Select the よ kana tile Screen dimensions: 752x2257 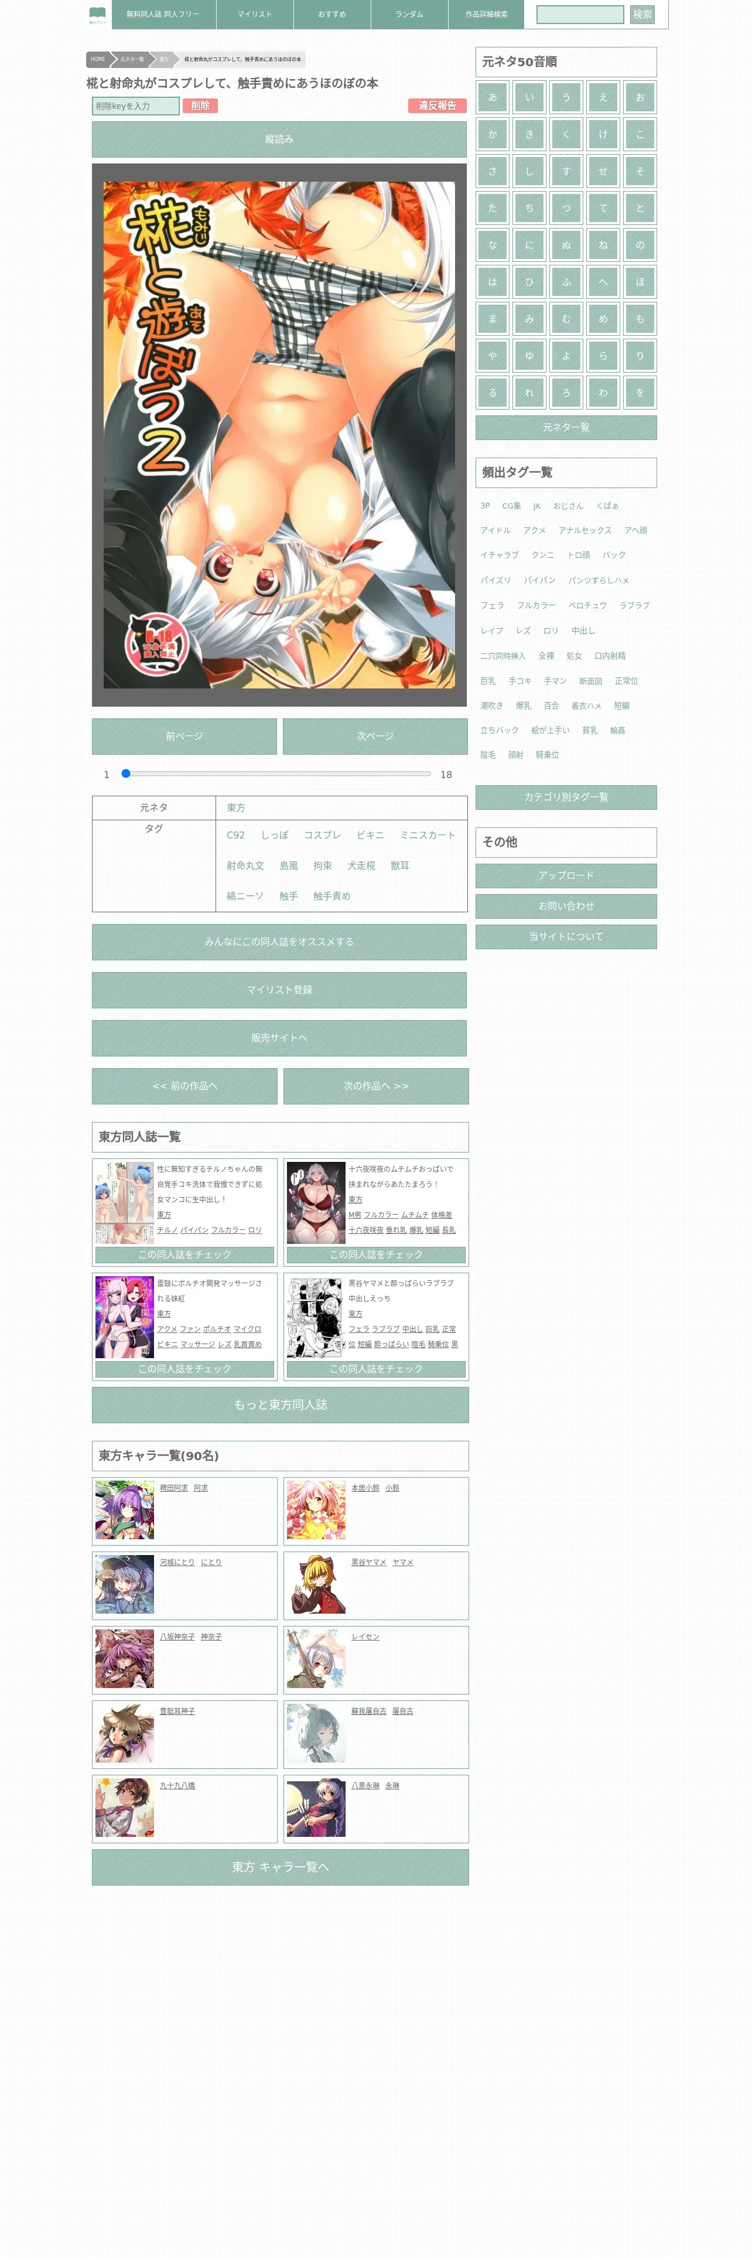pyautogui.click(x=566, y=356)
